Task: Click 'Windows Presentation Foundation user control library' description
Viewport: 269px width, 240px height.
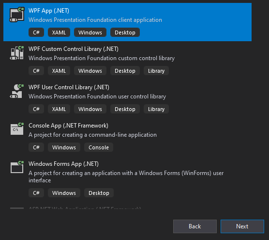Action: [97, 96]
